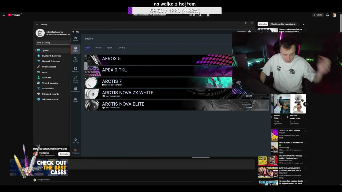
Task: Open the ARCTIS NOVA ELITE device
Action: [177, 105]
